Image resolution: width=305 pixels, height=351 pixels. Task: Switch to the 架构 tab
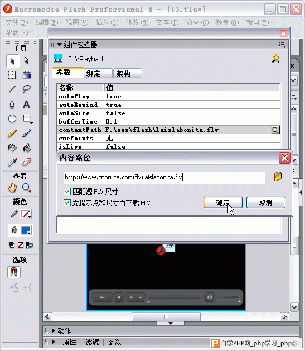tap(128, 73)
